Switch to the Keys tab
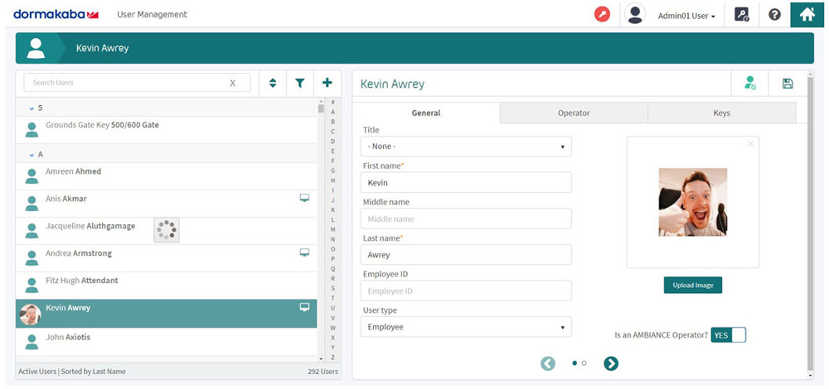Viewport: 829px width, 389px height. [721, 113]
